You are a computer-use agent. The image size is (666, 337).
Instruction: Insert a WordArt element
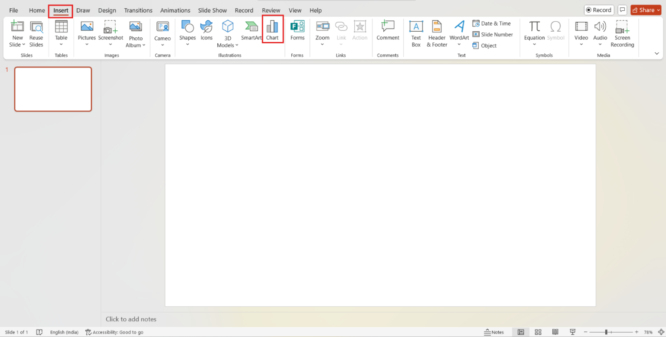[459, 32]
